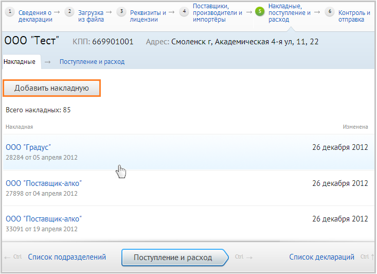Click 'Накладная' column header

click(19, 127)
